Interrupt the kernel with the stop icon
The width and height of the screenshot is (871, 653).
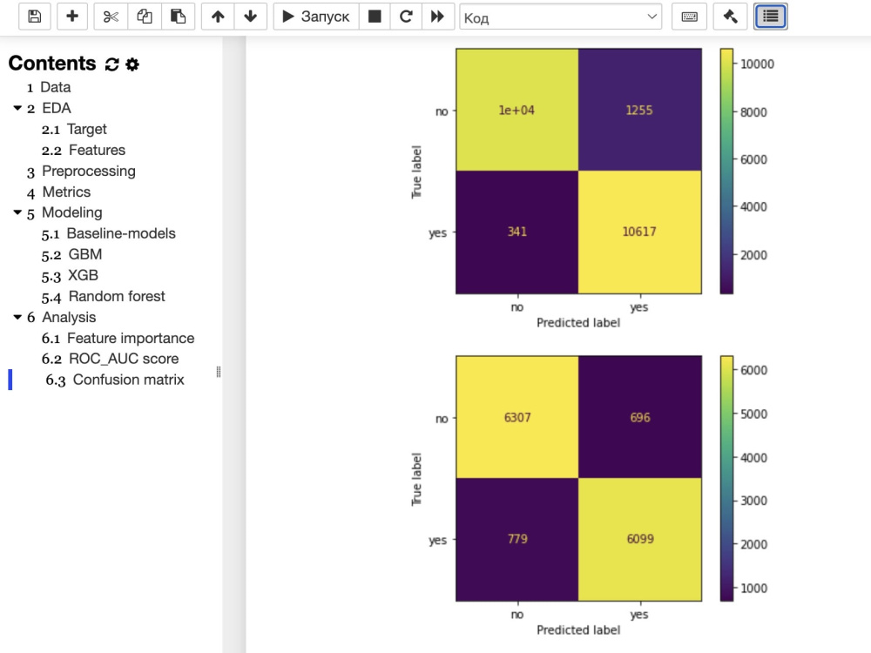coord(375,16)
